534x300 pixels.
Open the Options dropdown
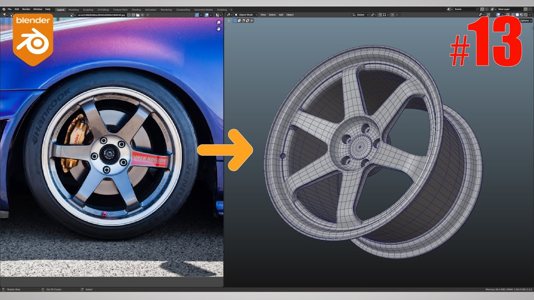526,20
